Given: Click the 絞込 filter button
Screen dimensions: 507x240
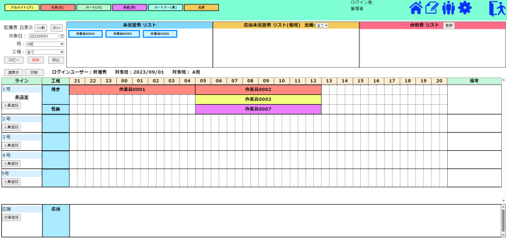Looking at the screenshot, I should [56, 60].
